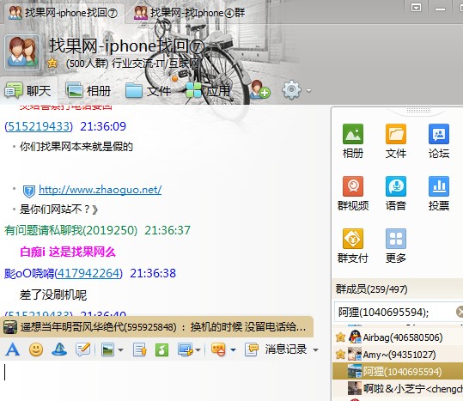Expand the screenshot tool dropdown arrow
463x401 pixels.
198,350
